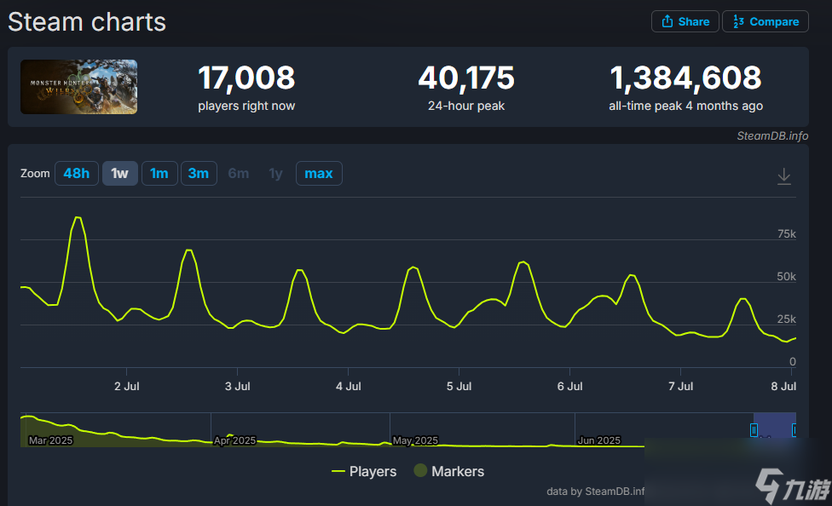Click the 'data by SteamDB.info' credit
The width and height of the screenshot is (832, 506).
pyautogui.click(x=595, y=492)
